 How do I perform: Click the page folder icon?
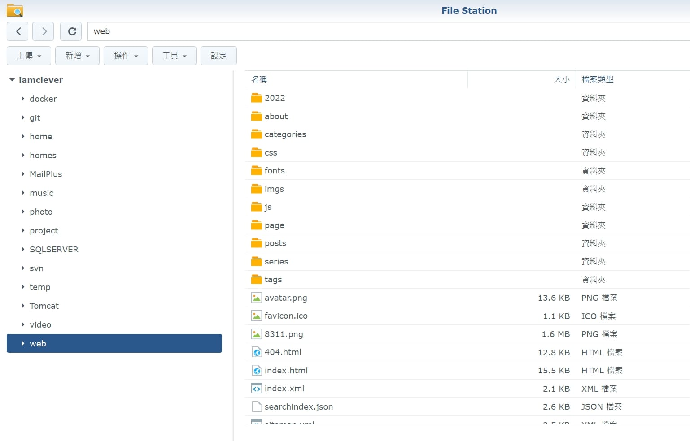(x=257, y=225)
